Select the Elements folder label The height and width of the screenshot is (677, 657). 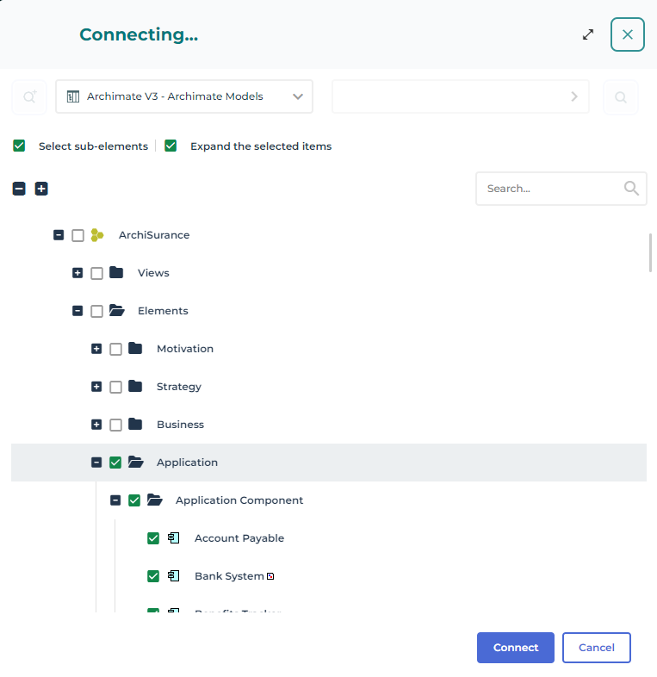[163, 311]
